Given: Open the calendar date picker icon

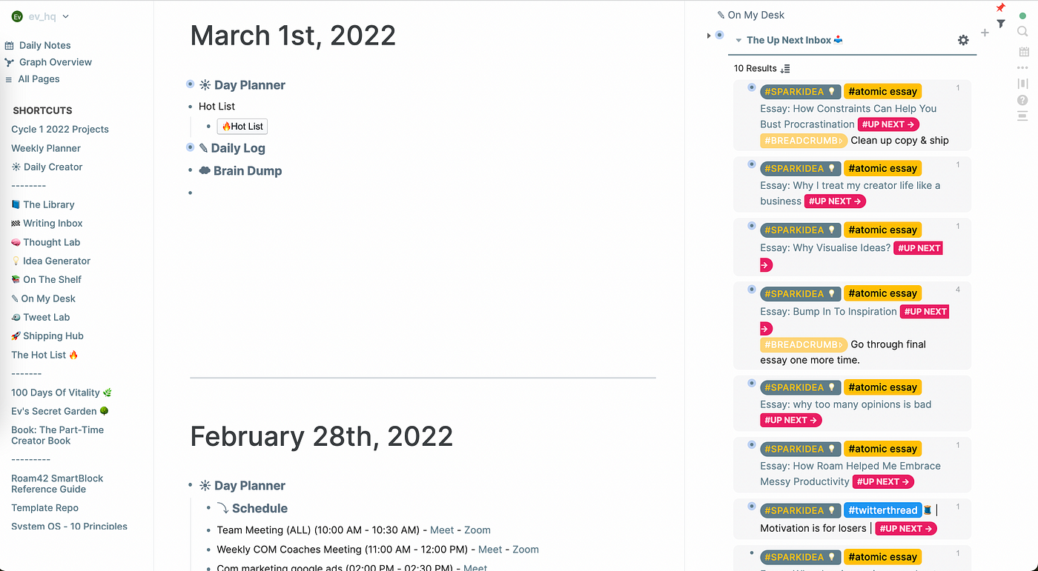Looking at the screenshot, I should tap(1023, 52).
